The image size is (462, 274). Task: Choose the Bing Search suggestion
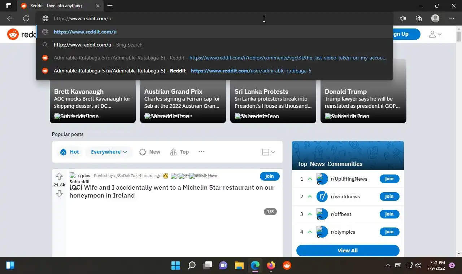pyautogui.click(x=214, y=45)
